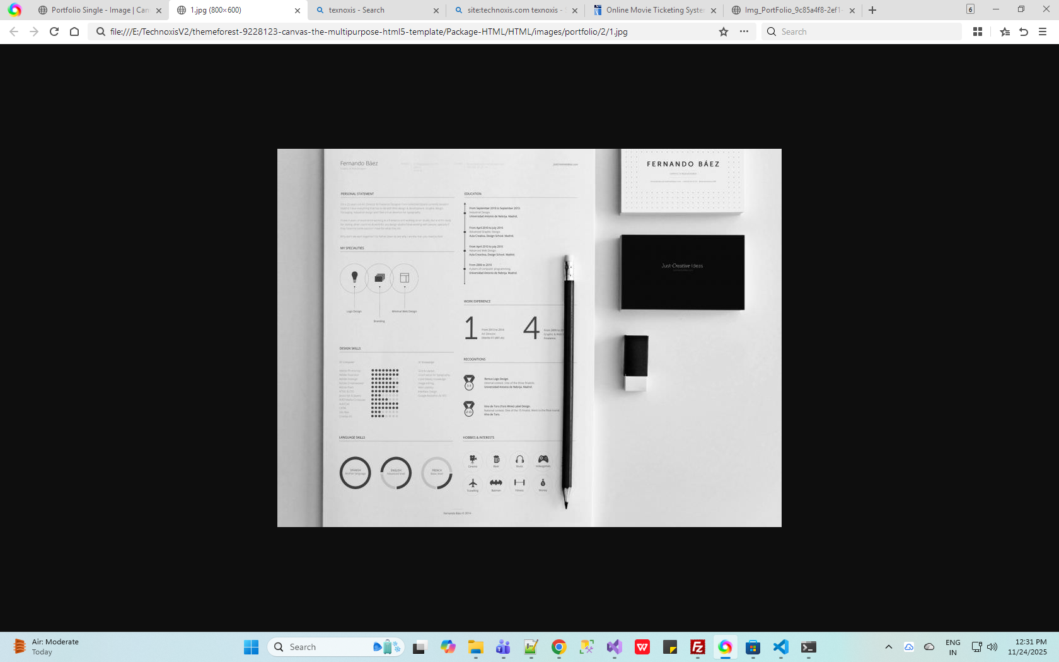Click the tab counter icon showing 6
Screen dimensions: 1059x662
point(970,9)
